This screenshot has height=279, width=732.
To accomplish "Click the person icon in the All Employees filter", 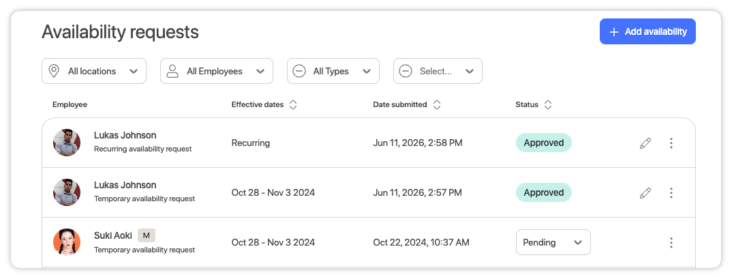I will (x=172, y=71).
